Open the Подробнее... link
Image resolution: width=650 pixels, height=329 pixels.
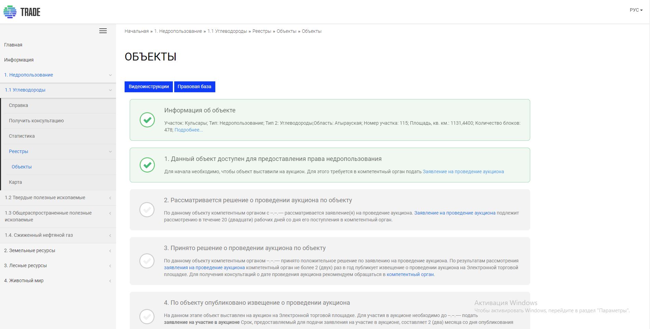pos(189,130)
